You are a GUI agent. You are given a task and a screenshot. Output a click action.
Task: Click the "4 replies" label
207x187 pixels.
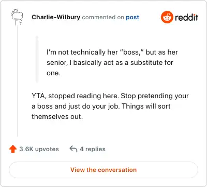click(93, 149)
